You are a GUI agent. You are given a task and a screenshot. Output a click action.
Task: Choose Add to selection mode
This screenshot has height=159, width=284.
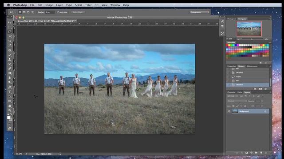pos(24,12)
